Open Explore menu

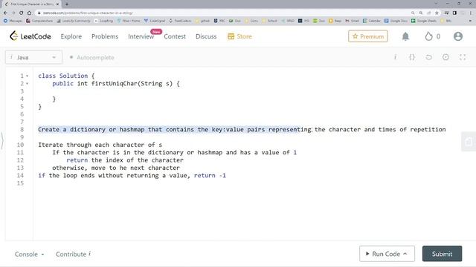coord(71,36)
